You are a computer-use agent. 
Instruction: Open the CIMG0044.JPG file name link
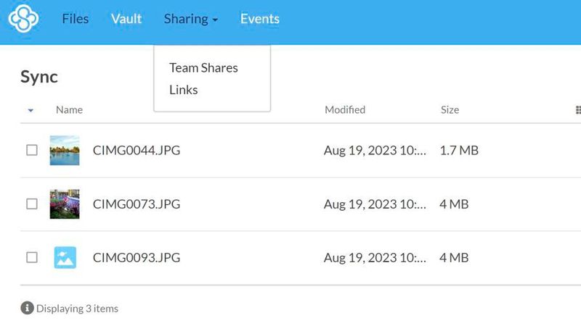pos(137,151)
